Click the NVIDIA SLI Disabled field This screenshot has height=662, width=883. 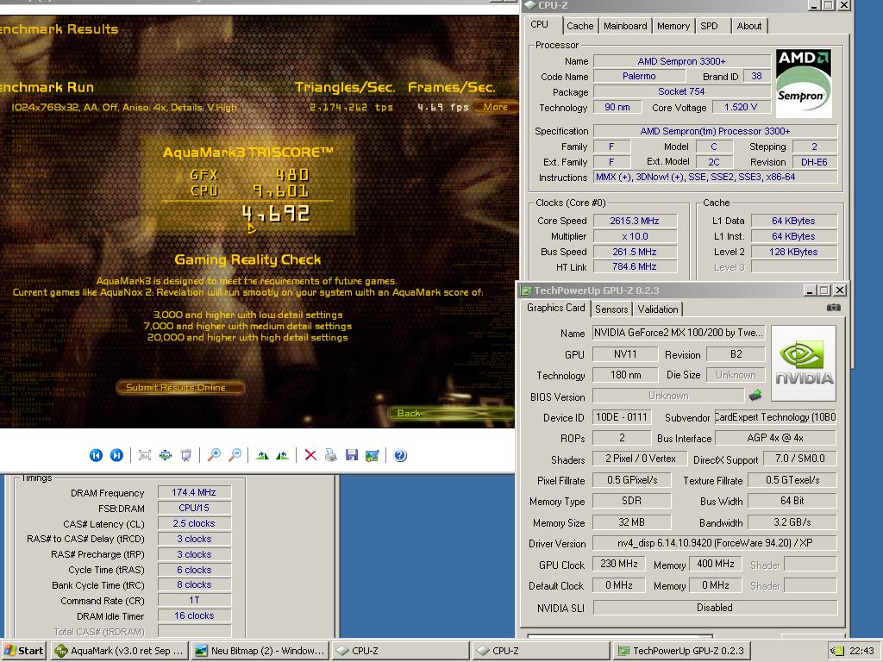715,608
